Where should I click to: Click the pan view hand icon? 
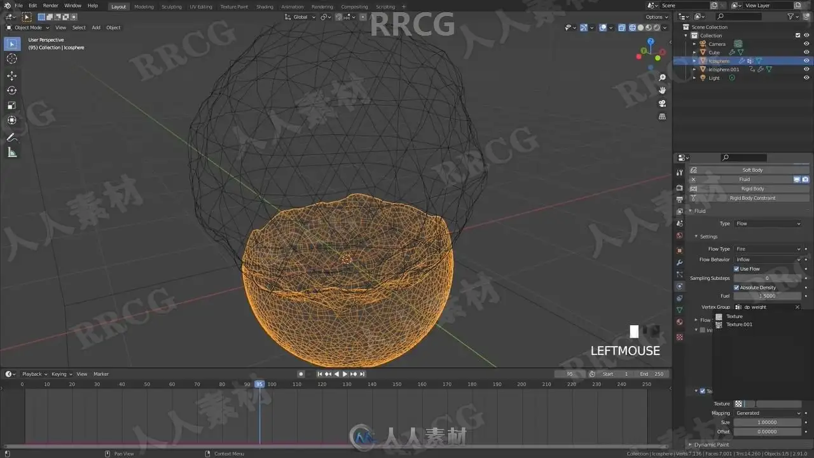click(x=662, y=90)
